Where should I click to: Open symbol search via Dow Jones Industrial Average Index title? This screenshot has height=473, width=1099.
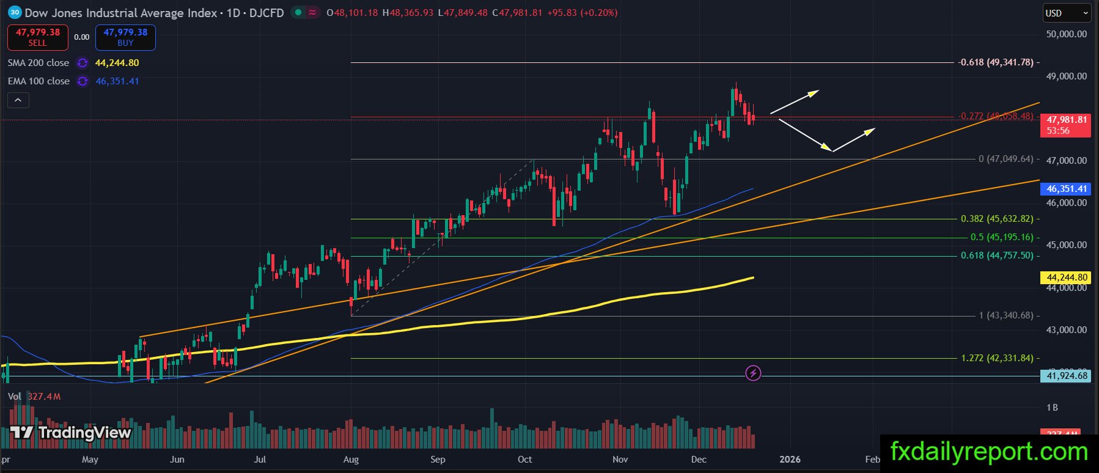pyautogui.click(x=121, y=12)
